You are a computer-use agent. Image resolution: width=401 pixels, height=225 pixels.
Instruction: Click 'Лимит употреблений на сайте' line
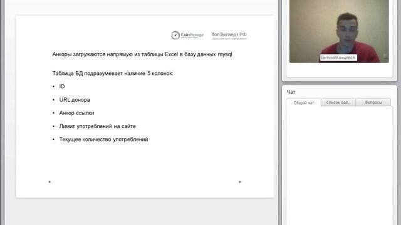click(98, 126)
